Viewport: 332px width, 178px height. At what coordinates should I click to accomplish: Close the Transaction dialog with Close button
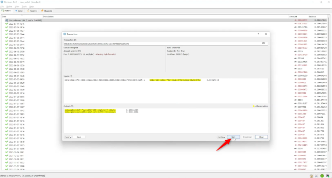(x=261, y=137)
